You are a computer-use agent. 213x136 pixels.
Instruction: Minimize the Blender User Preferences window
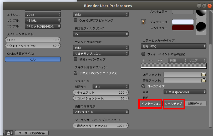[199, 6]
